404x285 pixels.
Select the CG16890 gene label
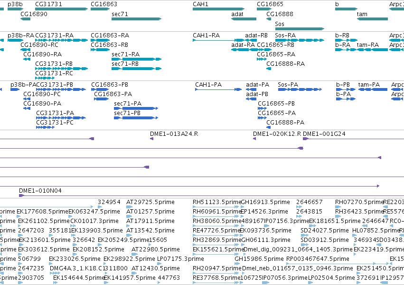tap(34, 14)
